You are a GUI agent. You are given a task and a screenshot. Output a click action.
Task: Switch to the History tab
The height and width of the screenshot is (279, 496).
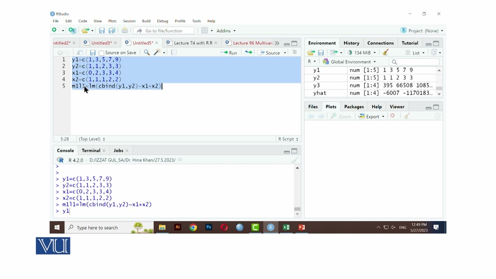[x=351, y=43]
